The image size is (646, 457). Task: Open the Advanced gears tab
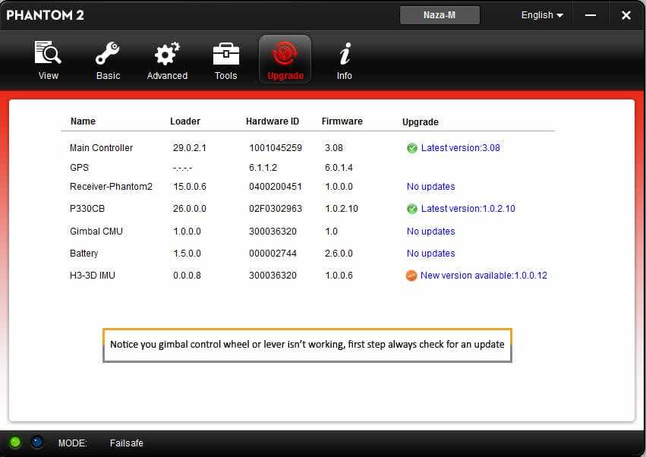(167, 60)
